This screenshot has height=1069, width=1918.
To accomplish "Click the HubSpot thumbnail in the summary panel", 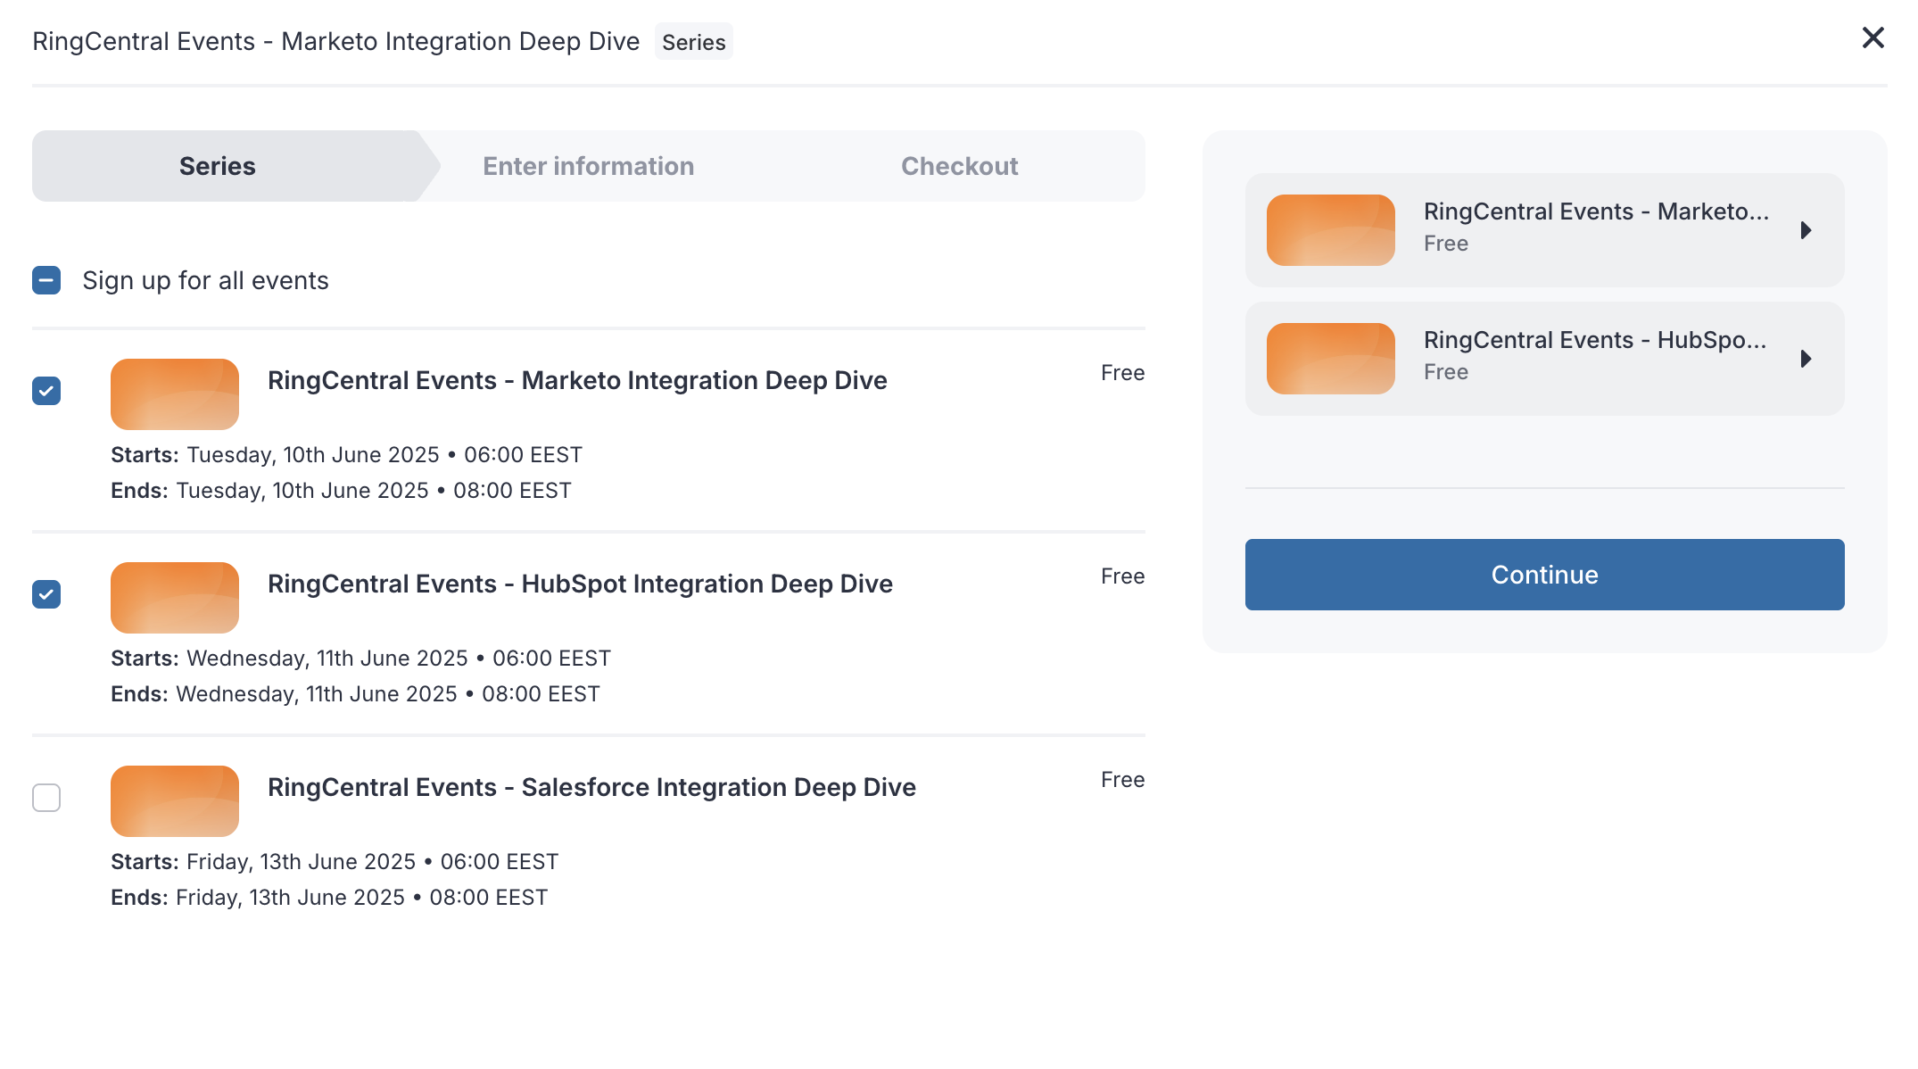I will point(1331,359).
